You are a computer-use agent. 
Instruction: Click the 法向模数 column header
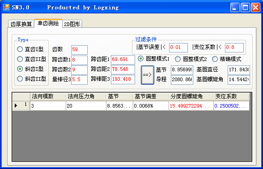tap(48, 96)
